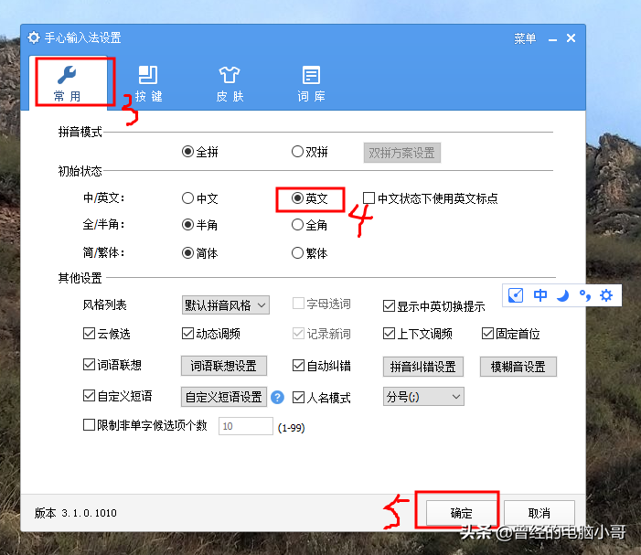The width and height of the screenshot is (641, 555).
Task: Open settings gear on floating IME bar
Action: (x=606, y=295)
